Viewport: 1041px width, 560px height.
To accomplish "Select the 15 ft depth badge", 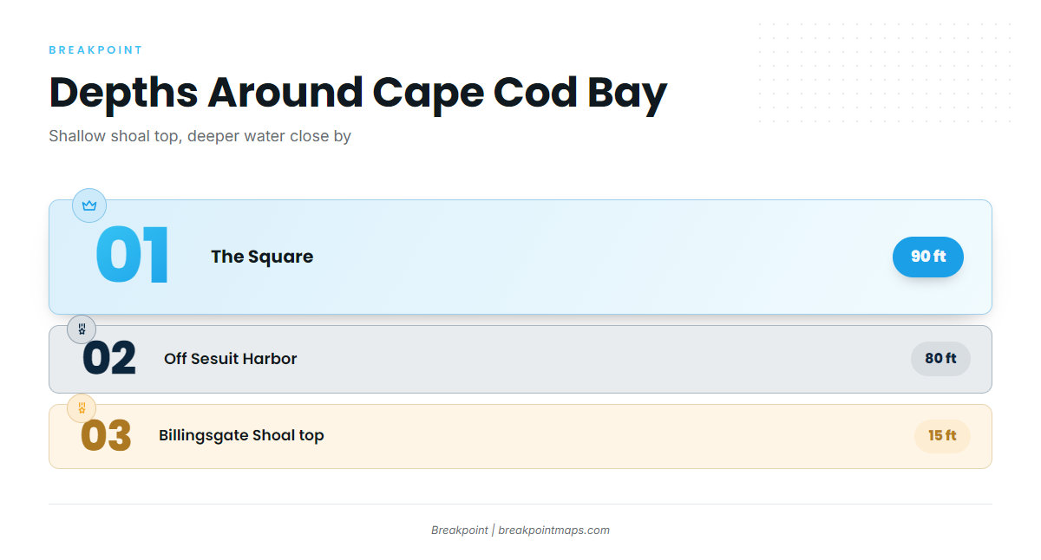I will [x=942, y=436].
